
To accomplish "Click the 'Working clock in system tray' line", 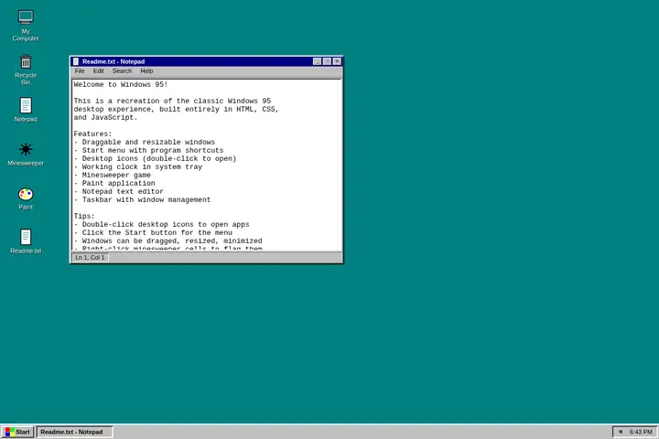I will [x=138, y=166].
